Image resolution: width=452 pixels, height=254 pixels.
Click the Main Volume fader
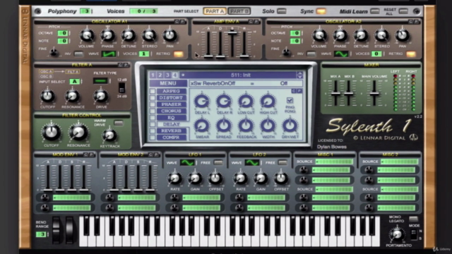pos(374,92)
